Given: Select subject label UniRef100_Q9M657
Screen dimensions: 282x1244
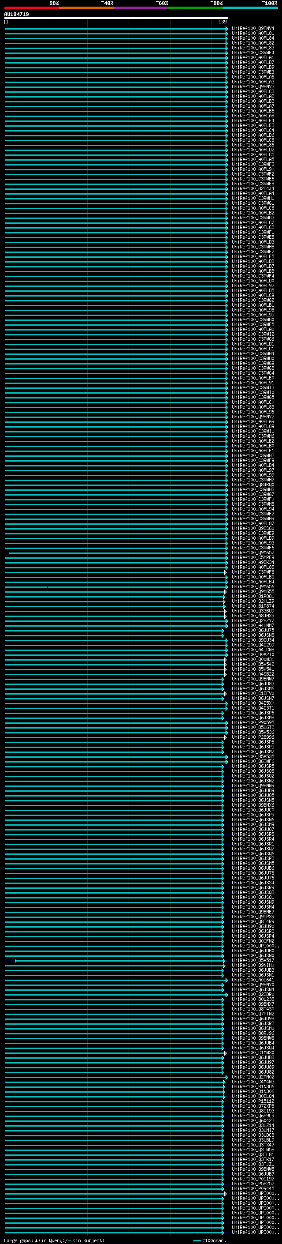Looking at the screenshot, I should click(253, 553).
